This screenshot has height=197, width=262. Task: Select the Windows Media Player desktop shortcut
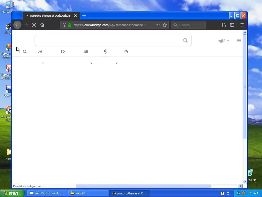(x=6, y=114)
